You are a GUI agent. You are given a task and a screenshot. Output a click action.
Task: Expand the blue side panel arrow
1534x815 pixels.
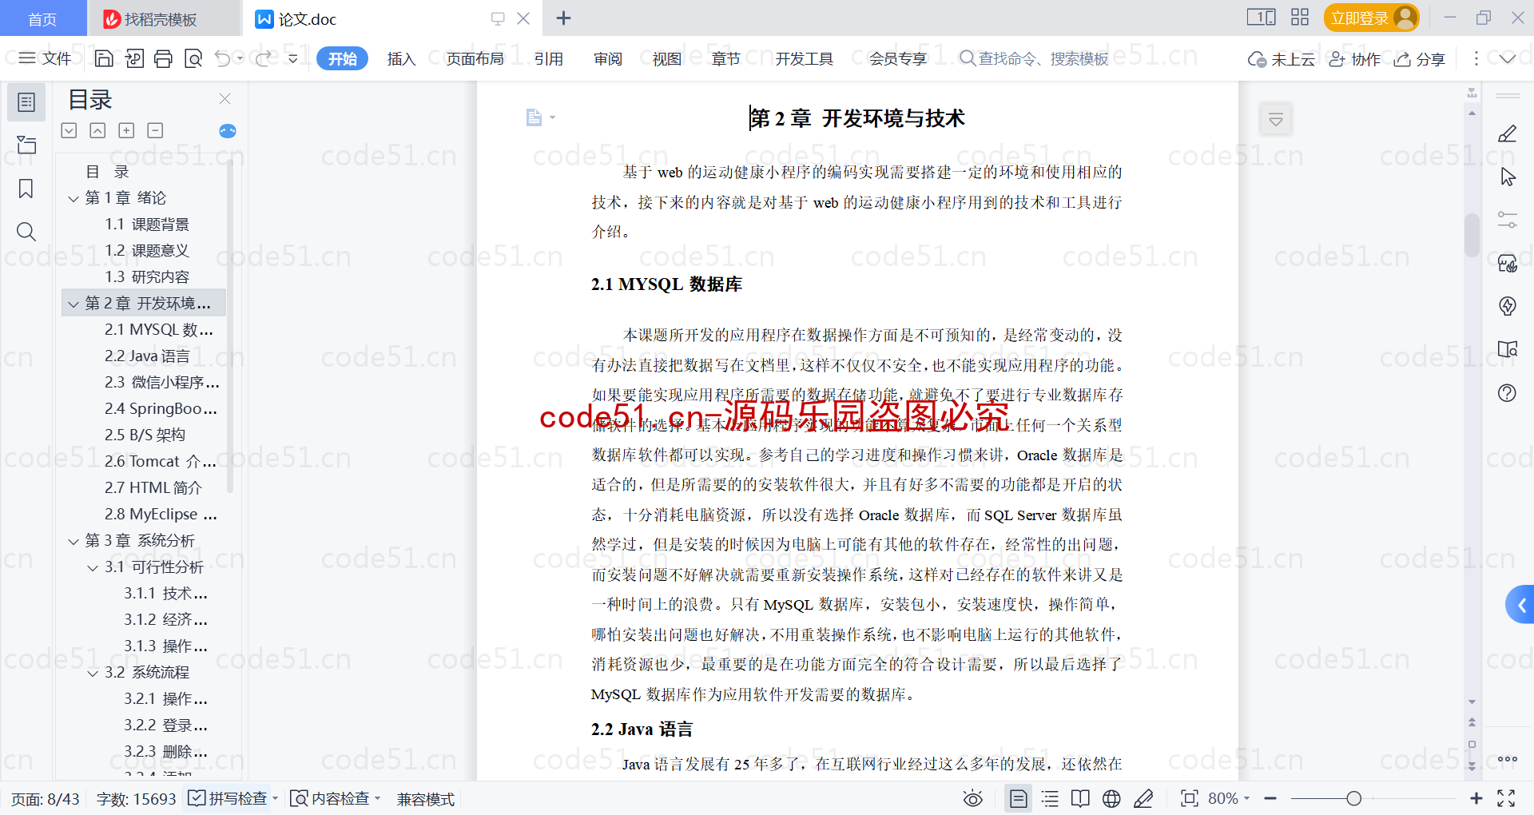[x=1520, y=605]
